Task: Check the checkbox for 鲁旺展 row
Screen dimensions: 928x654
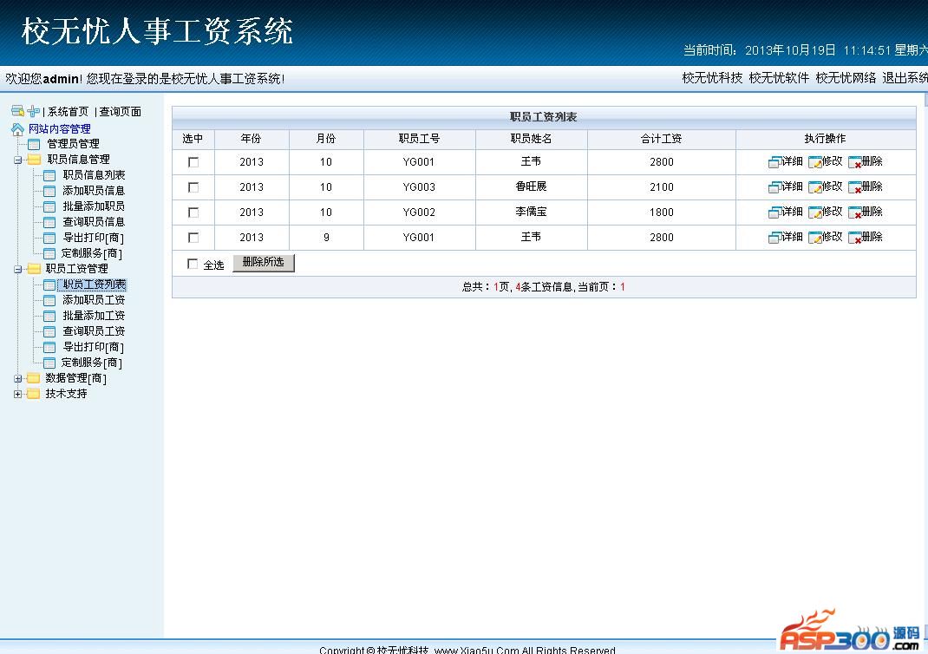Action: 193,187
